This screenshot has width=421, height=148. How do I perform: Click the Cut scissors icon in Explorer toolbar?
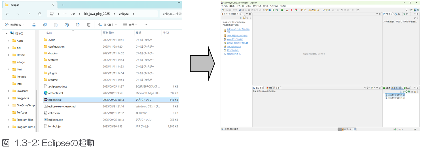tap(34, 25)
